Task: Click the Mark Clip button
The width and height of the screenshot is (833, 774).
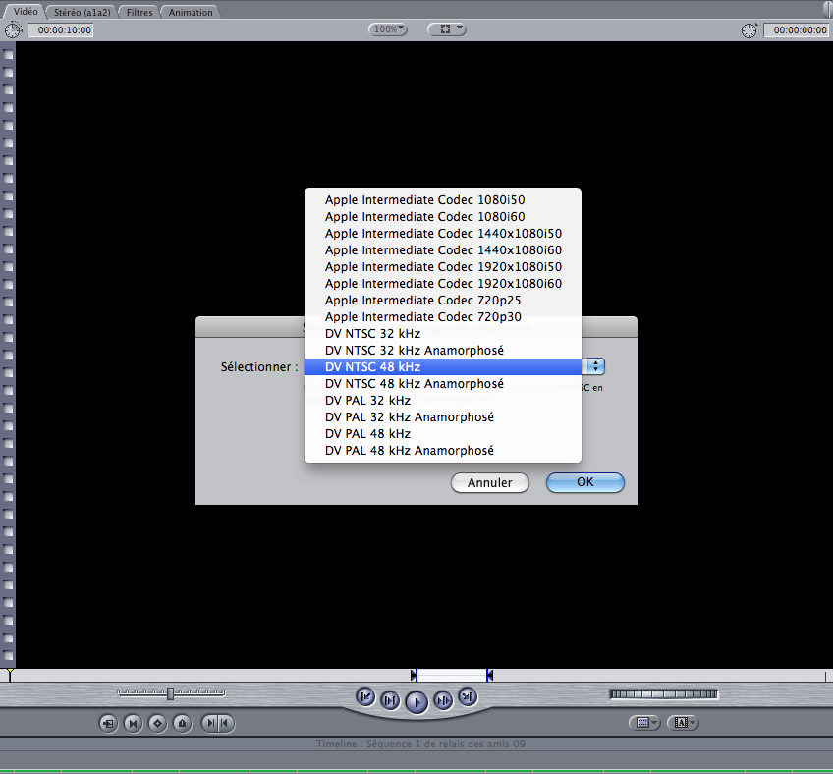Action: pos(133,723)
